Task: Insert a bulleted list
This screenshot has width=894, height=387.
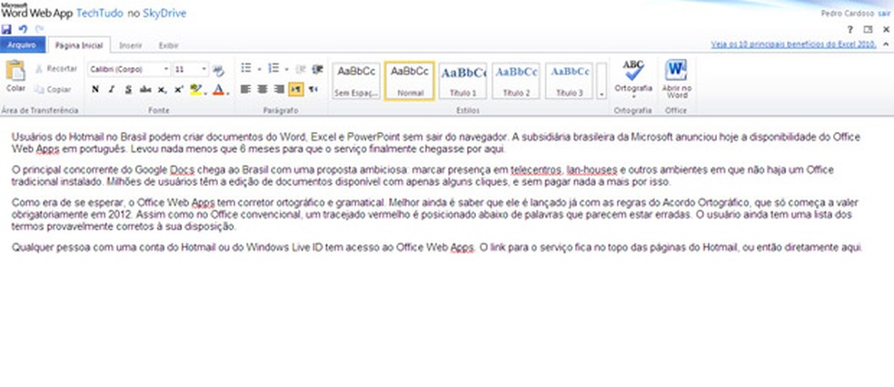Action: click(246, 69)
